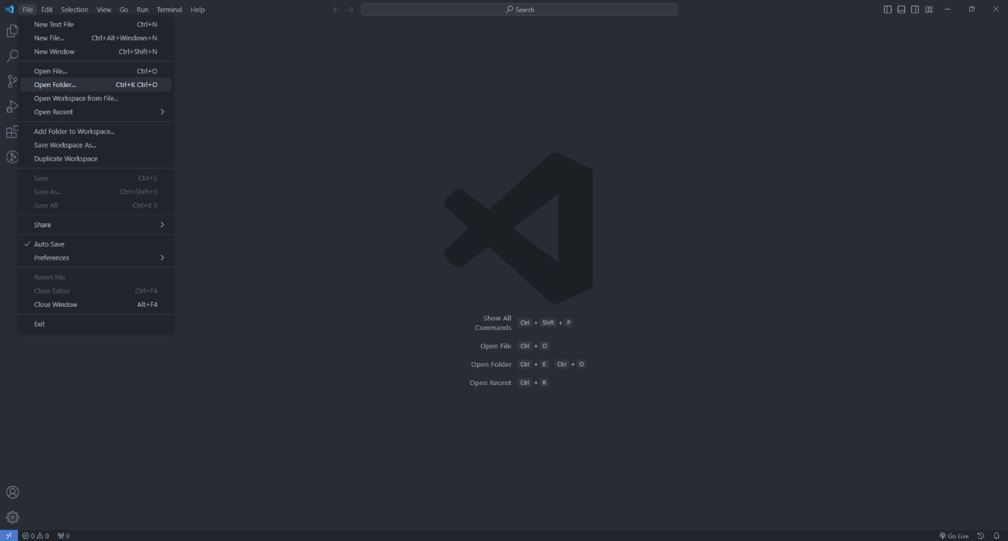Expand Share submenu
Viewport: 1008px width, 541px height.
click(95, 225)
